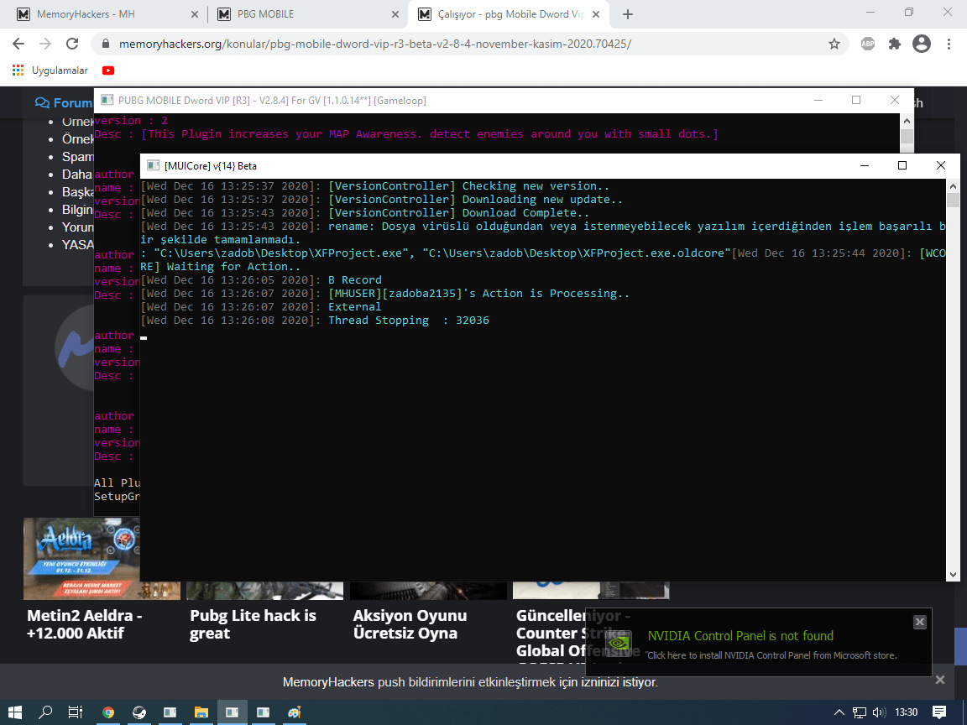Switch to the active console app on taskbar
The image size is (967, 725).
tap(232, 712)
